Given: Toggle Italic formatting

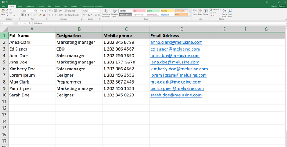Looking at the screenshot, I should point(25,15).
